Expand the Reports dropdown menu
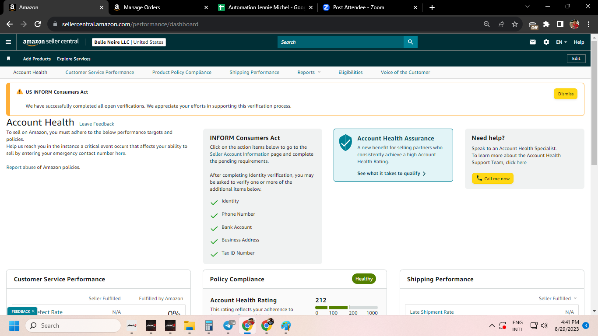598x336 pixels. [x=309, y=72]
